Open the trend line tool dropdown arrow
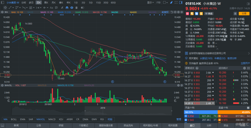 (x=13, y=8)
